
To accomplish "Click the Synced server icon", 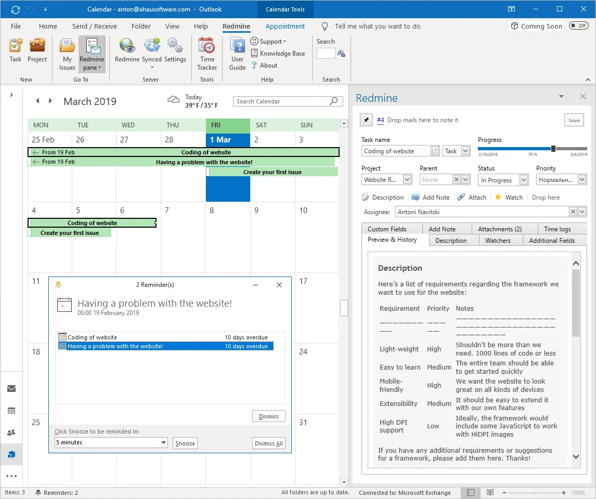I will click(x=152, y=53).
